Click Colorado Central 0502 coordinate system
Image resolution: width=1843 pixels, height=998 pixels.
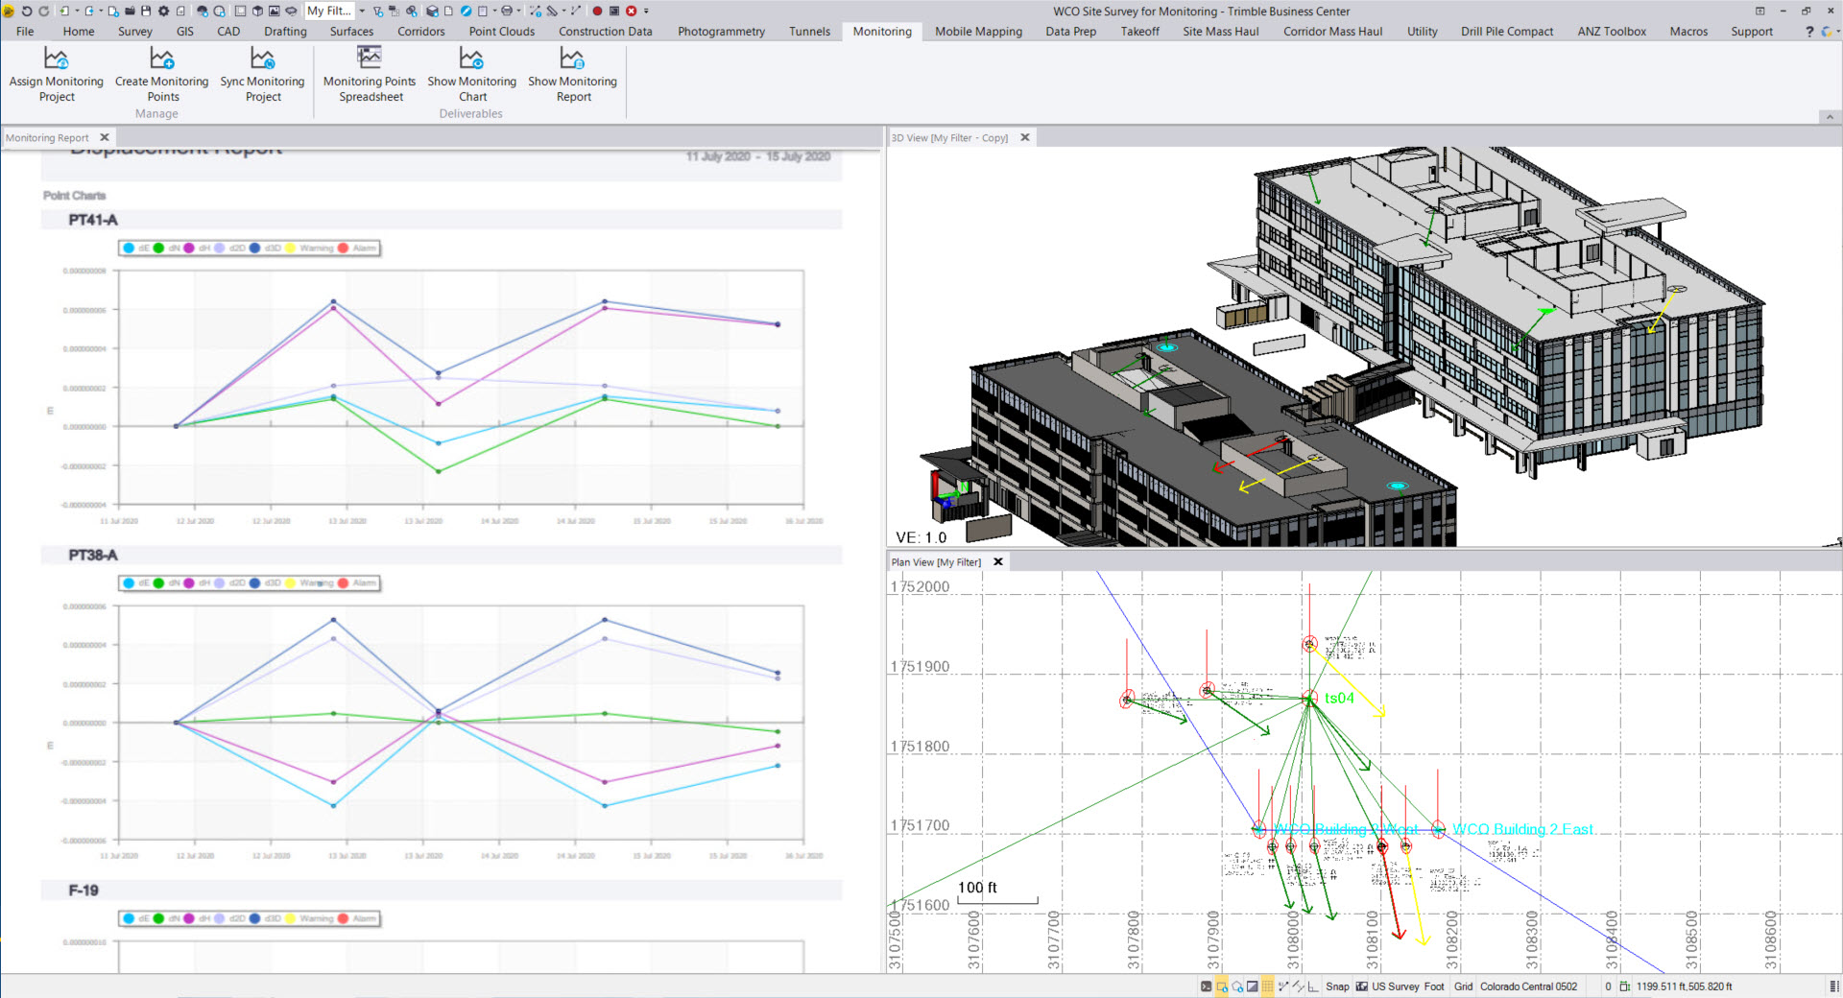pyautogui.click(x=1528, y=986)
